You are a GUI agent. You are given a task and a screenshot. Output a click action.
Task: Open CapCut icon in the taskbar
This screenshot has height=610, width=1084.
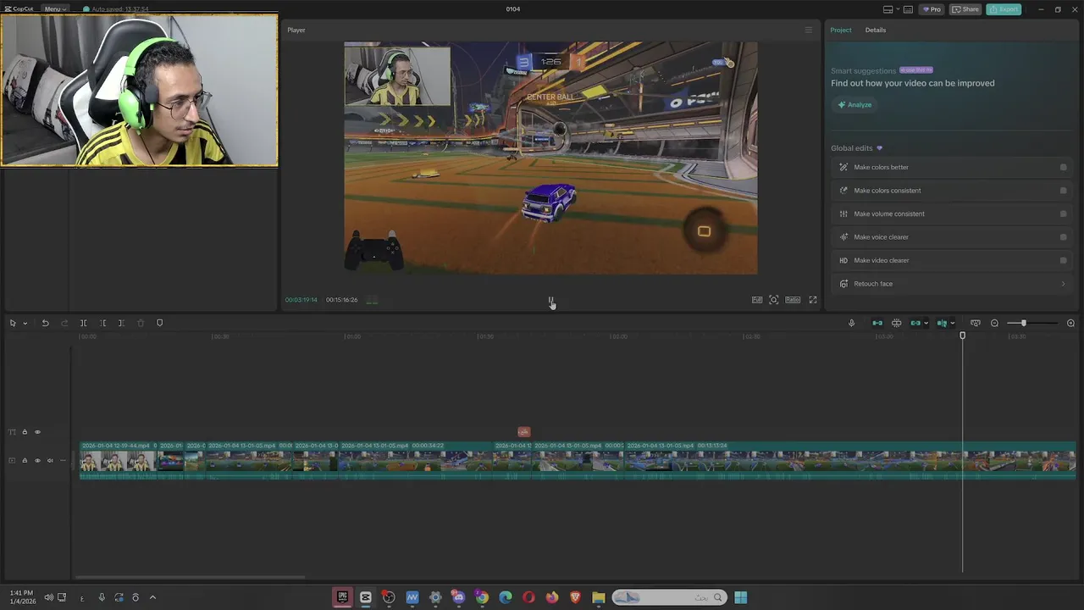[366, 597]
